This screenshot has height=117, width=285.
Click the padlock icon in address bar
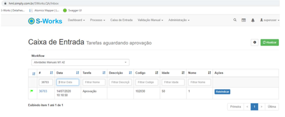5,3
